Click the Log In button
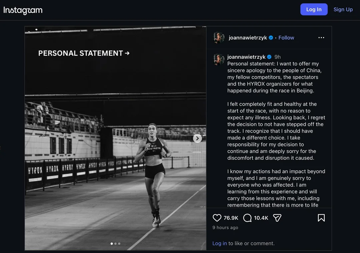This screenshot has width=360, height=253. pyautogui.click(x=314, y=9)
